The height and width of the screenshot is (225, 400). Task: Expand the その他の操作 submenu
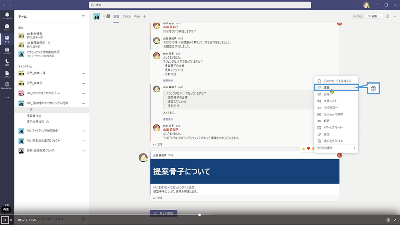coord(336,148)
